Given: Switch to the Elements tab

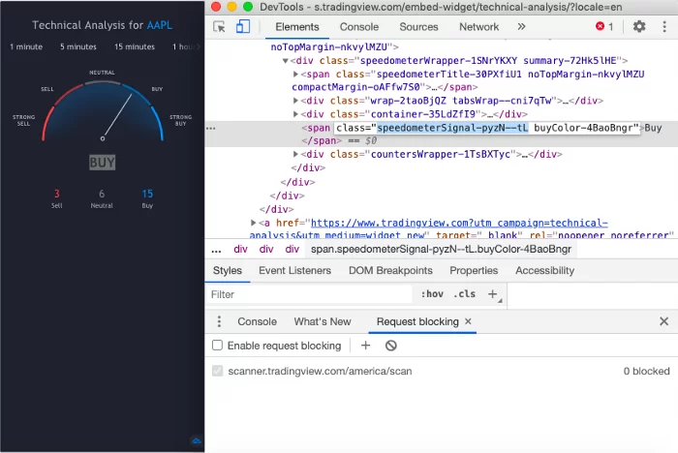Looking at the screenshot, I should [297, 27].
